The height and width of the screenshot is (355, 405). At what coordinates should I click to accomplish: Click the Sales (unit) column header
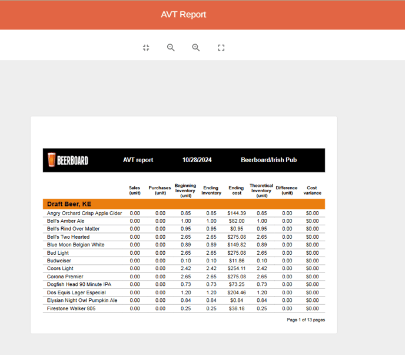(135, 190)
